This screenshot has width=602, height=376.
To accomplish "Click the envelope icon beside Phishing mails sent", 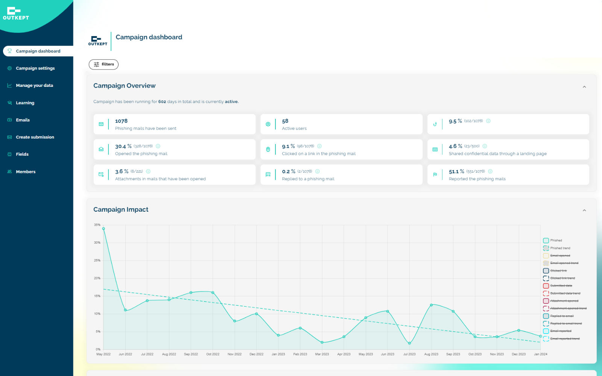I will (101, 124).
